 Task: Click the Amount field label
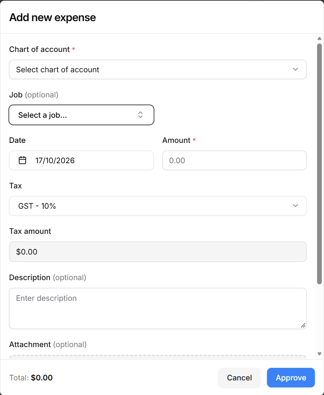tap(177, 140)
